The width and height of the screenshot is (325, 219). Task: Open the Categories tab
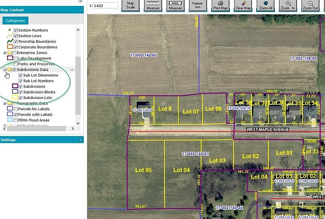click(15, 20)
